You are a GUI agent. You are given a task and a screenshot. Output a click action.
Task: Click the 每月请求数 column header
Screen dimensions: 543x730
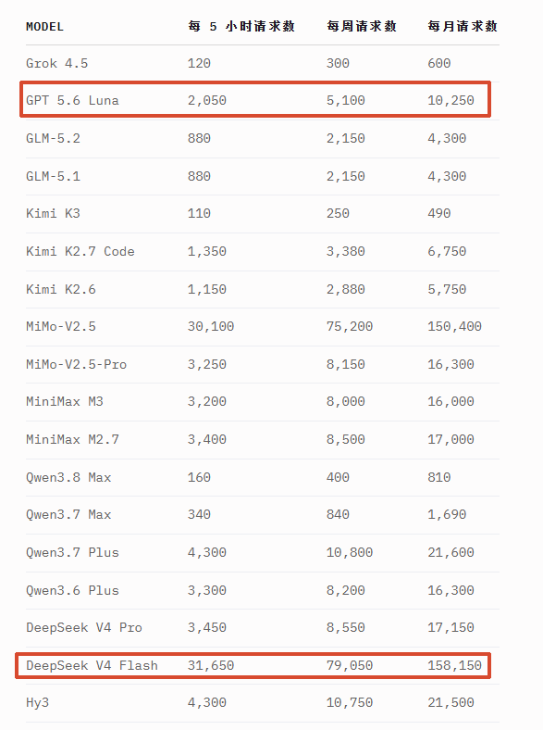[463, 27]
